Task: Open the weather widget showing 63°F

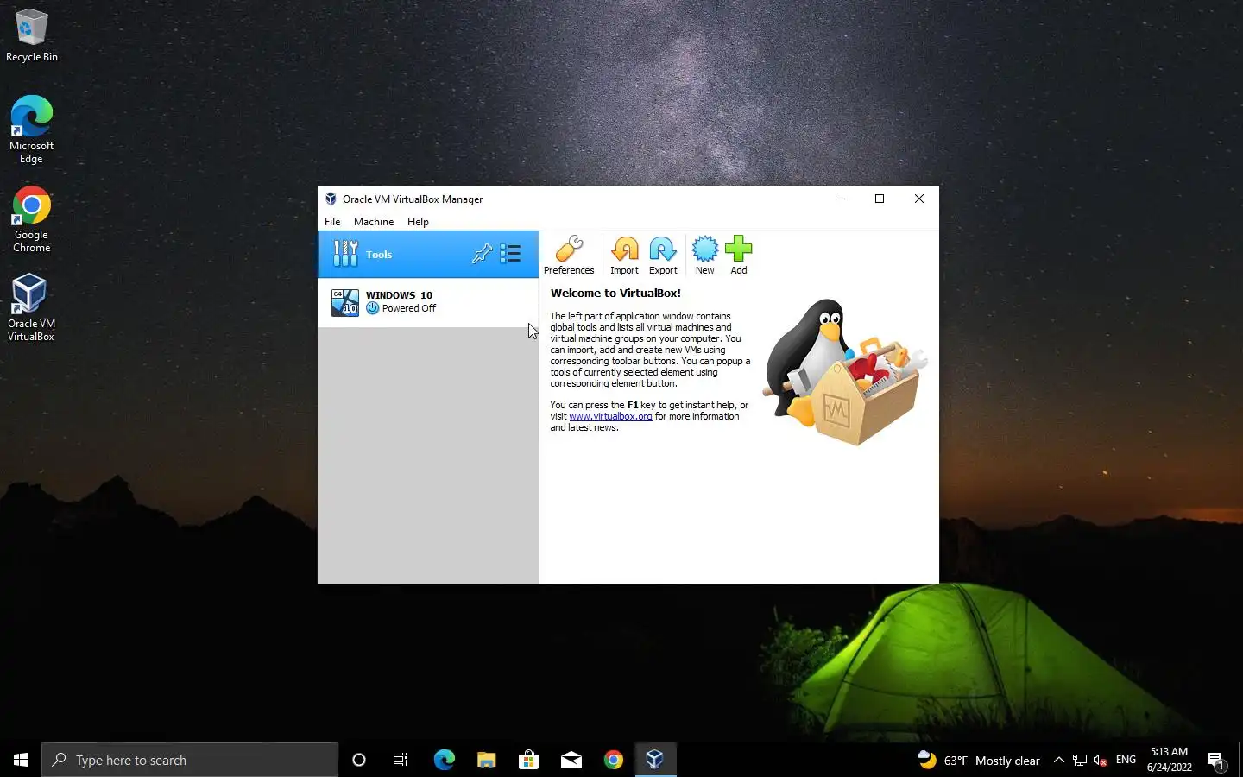Action: click(978, 761)
